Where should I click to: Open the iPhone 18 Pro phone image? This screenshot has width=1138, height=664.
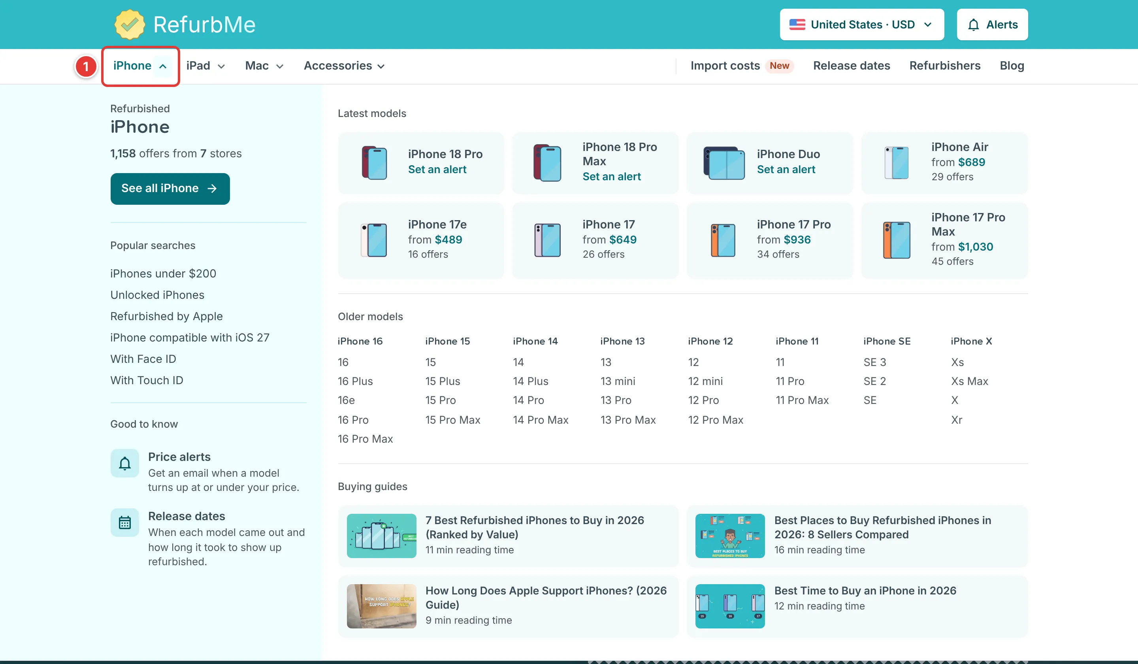pyautogui.click(x=374, y=162)
